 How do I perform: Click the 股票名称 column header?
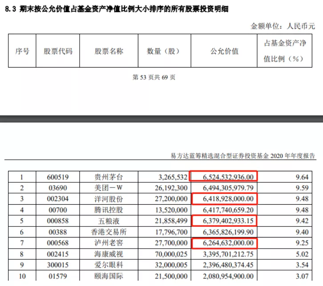[x=109, y=51]
